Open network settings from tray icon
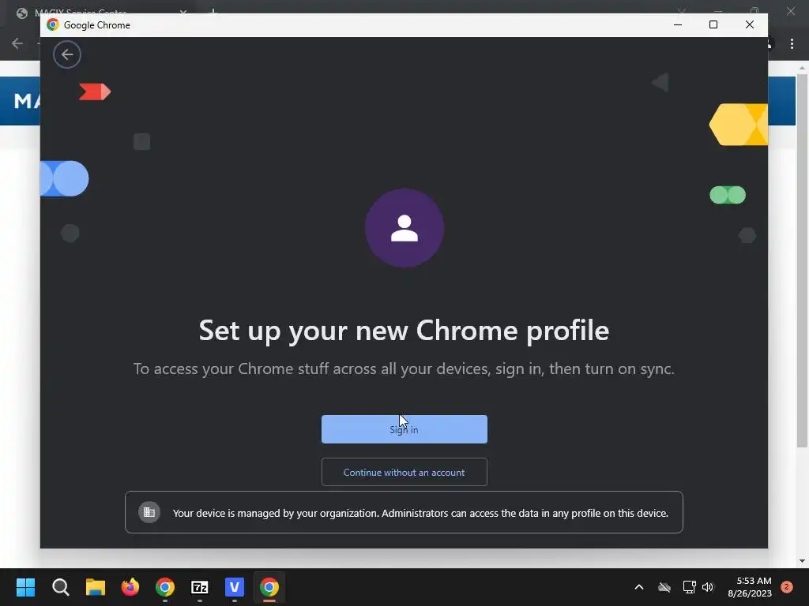Viewport: 809px width, 606px height. (x=689, y=587)
